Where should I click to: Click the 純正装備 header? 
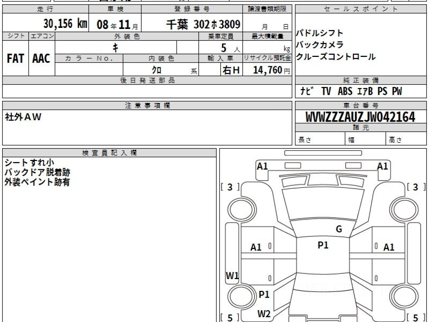coord(361,80)
